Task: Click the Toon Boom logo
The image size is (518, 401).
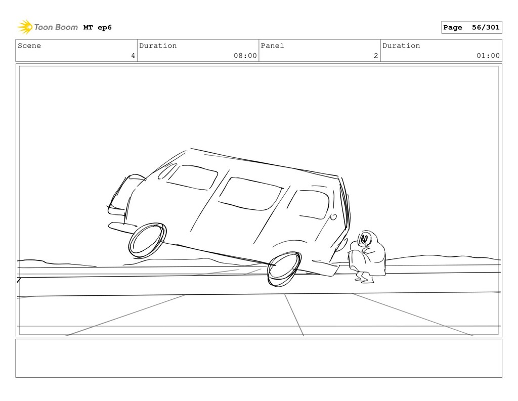Action: pos(48,27)
